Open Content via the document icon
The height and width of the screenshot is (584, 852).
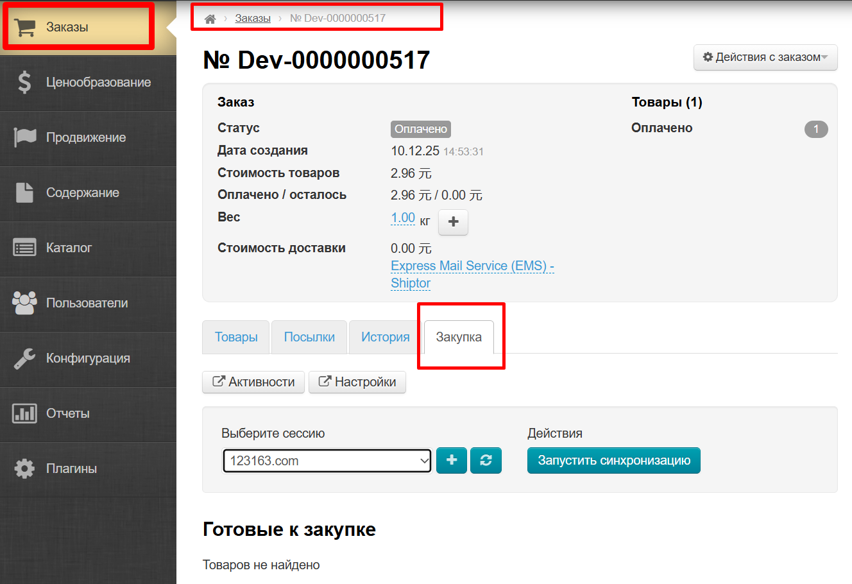click(x=25, y=193)
